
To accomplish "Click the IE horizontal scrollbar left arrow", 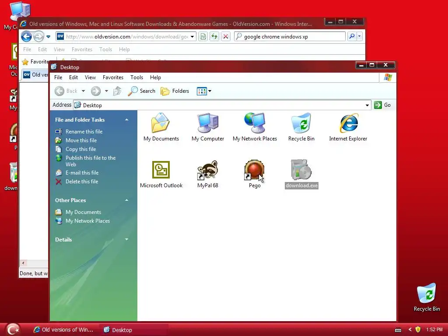I will [24, 263].
